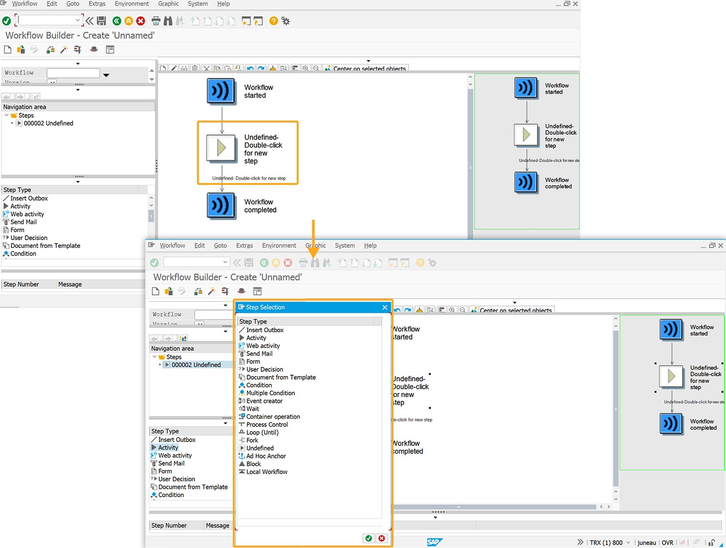Collapse the Steps folder in upper Navigation area
The height and width of the screenshot is (548, 726).
click(7, 115)
